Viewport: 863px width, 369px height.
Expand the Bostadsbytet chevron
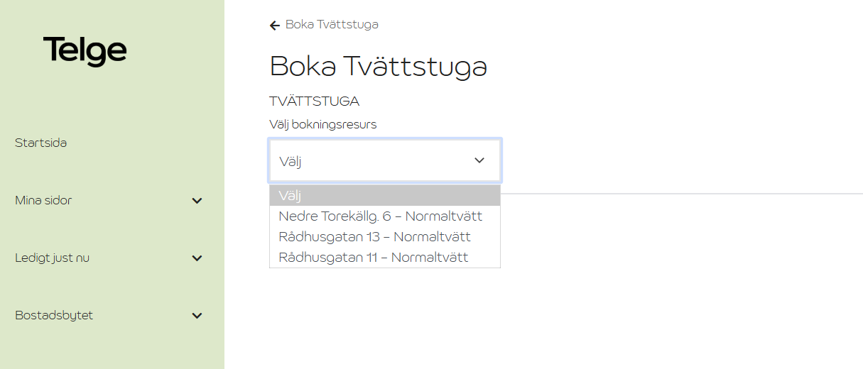pos(197,316)
